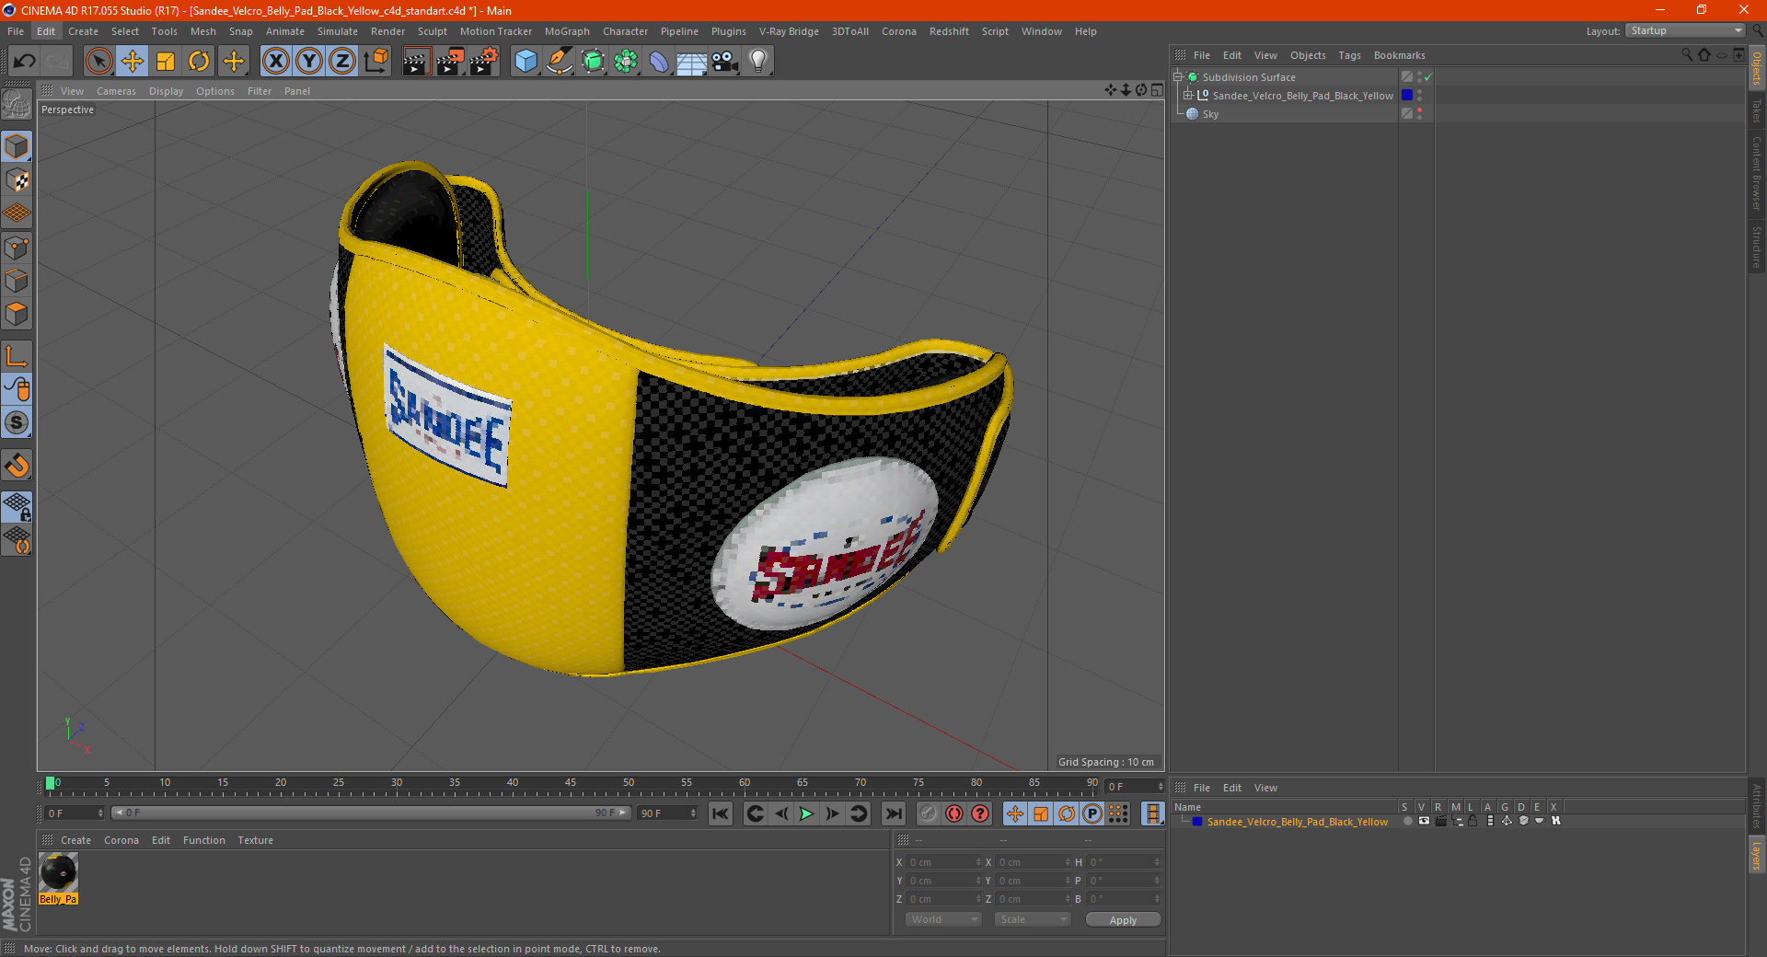This screenshot has width=1767, height=957.
Task: Open the material manager Texture menu
Action: pyautogui.click(x=255, y=840)
